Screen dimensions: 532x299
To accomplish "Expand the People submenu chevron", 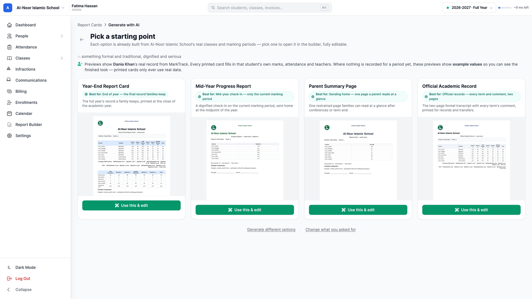I will pyautogui.click(x=62, y=36).
